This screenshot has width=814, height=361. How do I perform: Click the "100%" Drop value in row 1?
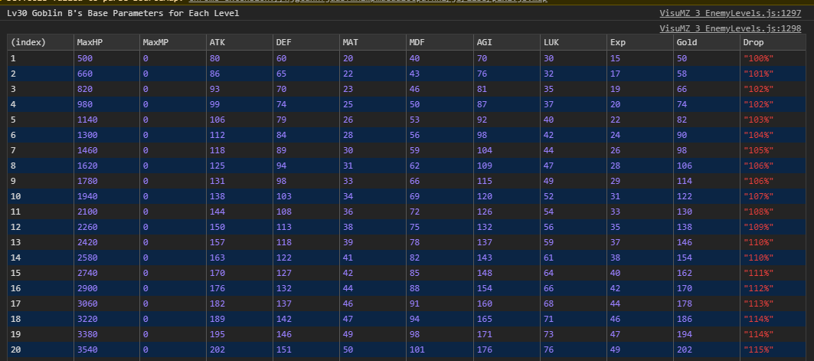click(x=758, y=58)
